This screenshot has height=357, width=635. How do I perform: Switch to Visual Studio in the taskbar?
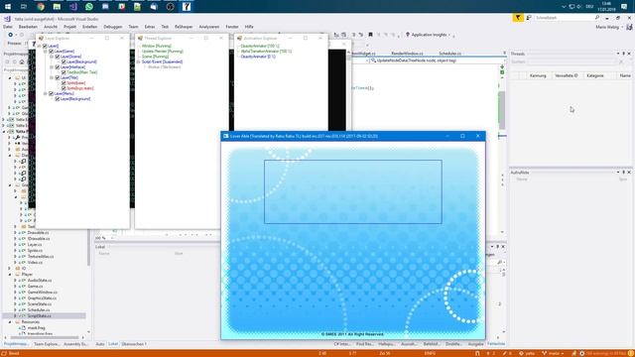pyautogui.click(x=72, y=7)
